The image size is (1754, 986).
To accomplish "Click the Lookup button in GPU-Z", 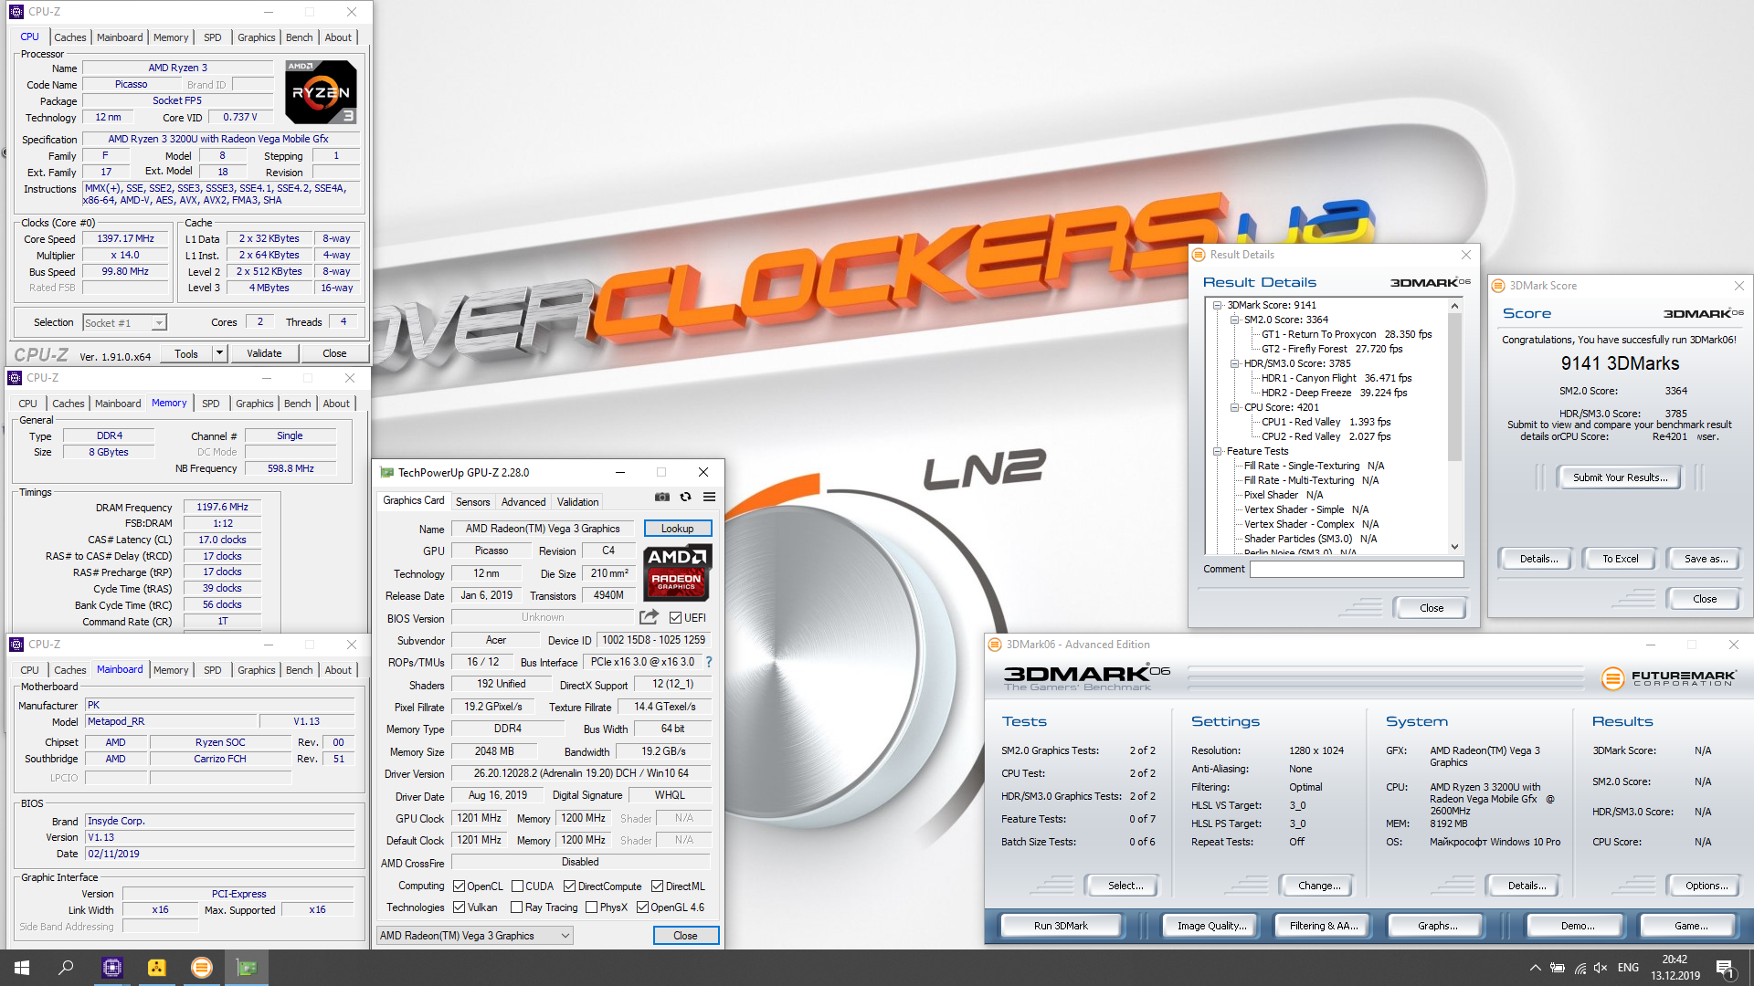I will (x=677, y=529).
